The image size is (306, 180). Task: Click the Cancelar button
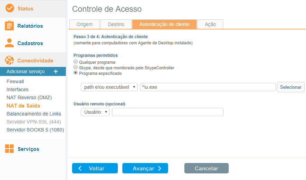coord(206,168)
